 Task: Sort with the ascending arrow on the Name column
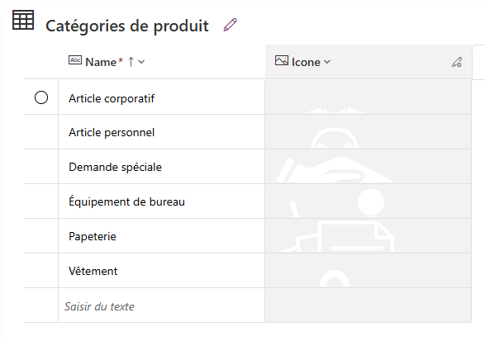click(x=131, y=62)
